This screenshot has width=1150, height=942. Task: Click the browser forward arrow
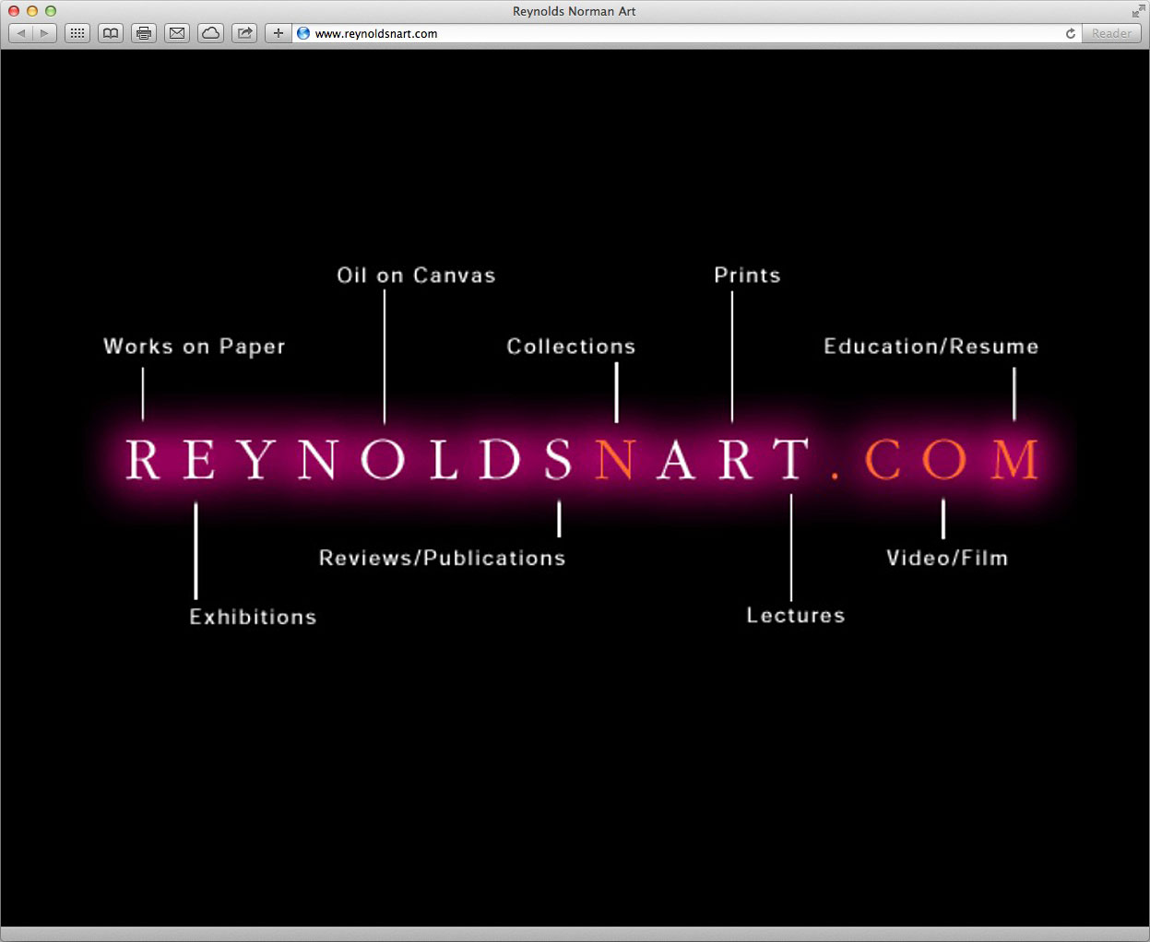pyautogui.click(x=44, y=33)
